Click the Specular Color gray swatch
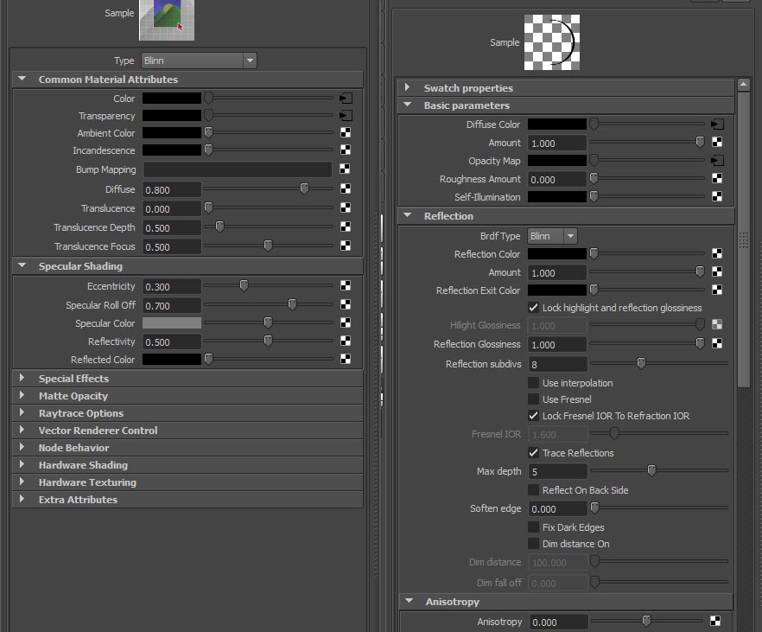Screen dimensions: 762x632 coord(172,322)
